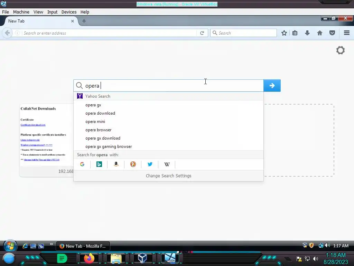Click the Pocket save icon
Viewport: 354px width, 266px height.
(x=332, y=33)
